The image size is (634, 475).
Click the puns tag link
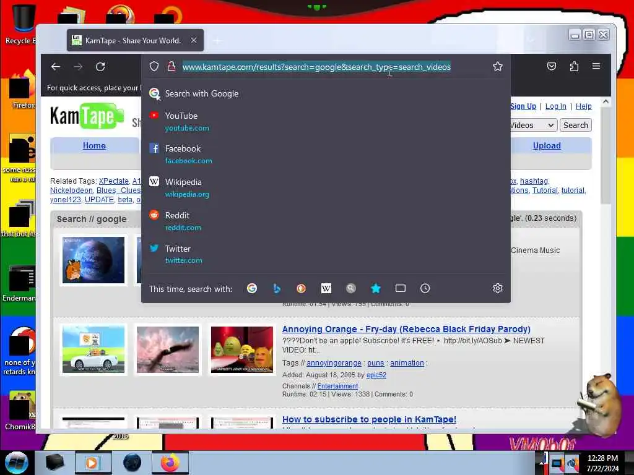click(376, 362)
